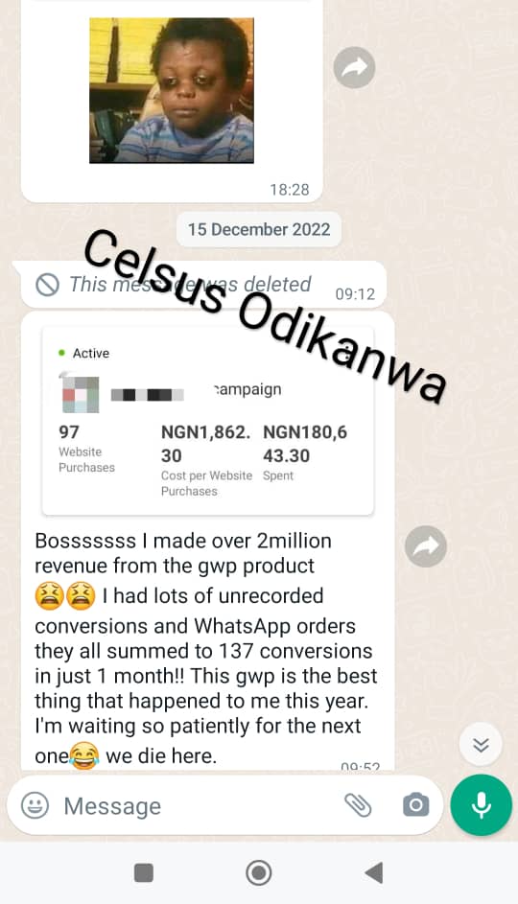Select the 'Bosssssss I made over 2million' message
Image resolution: width=518 pixels, height=904 pixels.
(x=206, y=648)
